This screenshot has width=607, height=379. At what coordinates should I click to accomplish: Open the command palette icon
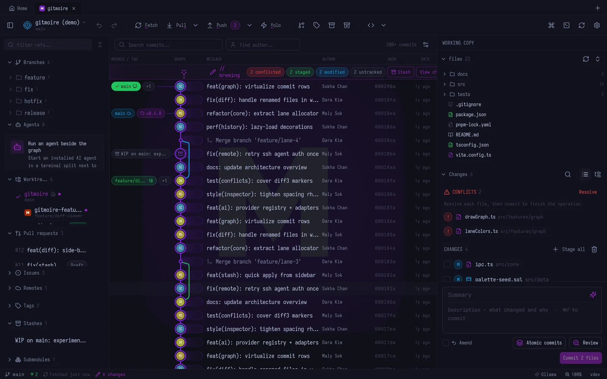coord(551,25)
